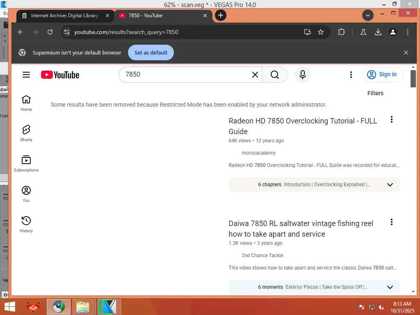Close the 7850 - YouTube tab
The width and height of the screenshot is (420, 315).
(205, 16)
